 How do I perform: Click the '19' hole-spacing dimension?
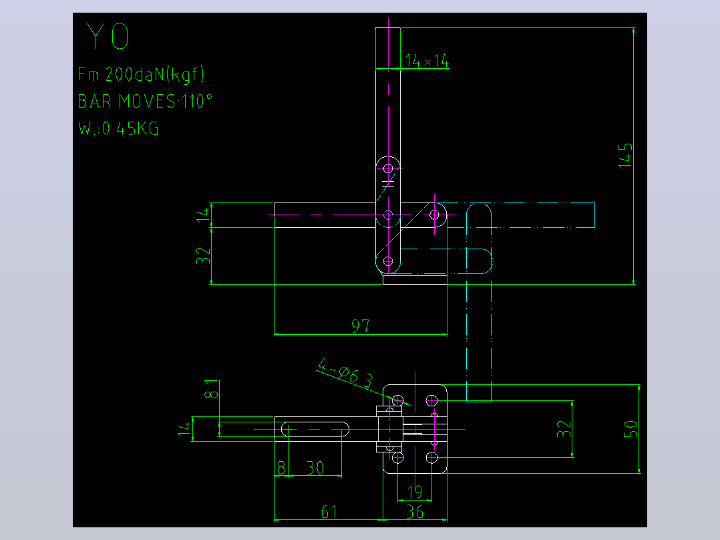(415, 492)
